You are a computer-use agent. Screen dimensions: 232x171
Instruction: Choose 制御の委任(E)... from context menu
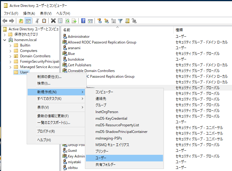pyautogui.click(x=56, y=77)
